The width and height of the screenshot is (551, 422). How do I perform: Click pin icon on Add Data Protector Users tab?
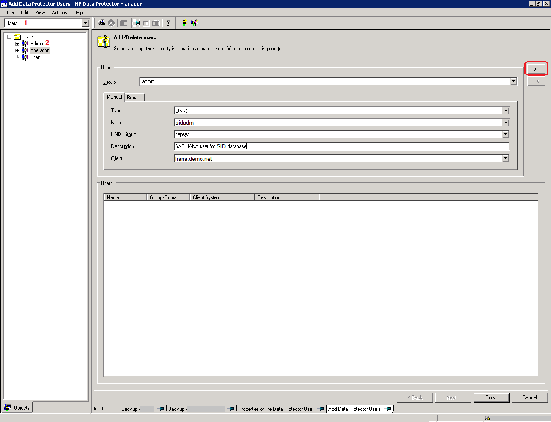[x=387, y=409]
